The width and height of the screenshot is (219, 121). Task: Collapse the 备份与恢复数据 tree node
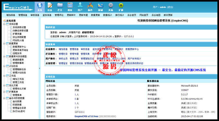click(4, 98)
